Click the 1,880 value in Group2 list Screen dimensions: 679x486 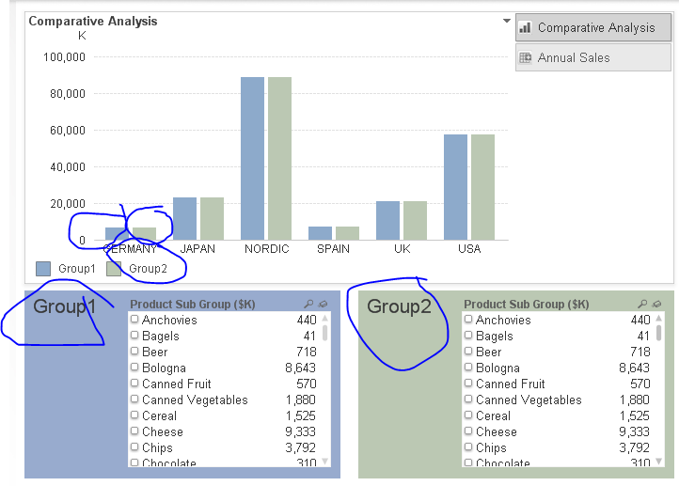click(635, 400)
